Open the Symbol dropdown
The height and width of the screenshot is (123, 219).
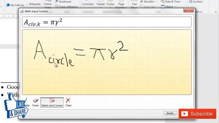[196, 2]
